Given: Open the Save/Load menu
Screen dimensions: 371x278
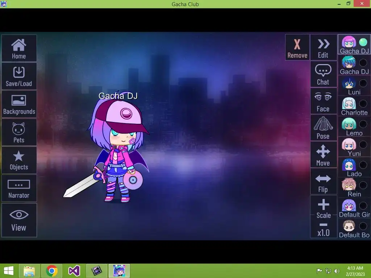Looking at the screenshot, I should 19,76.
